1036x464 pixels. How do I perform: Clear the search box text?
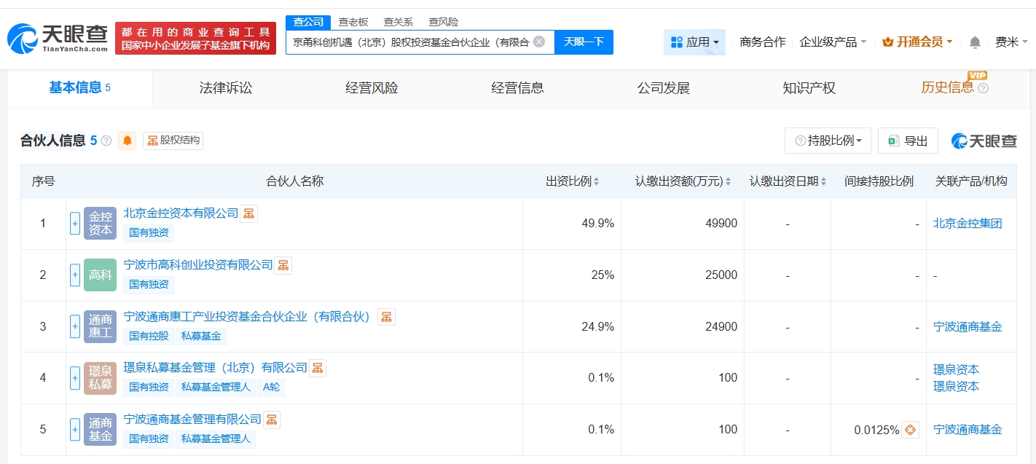click(539, 42)
